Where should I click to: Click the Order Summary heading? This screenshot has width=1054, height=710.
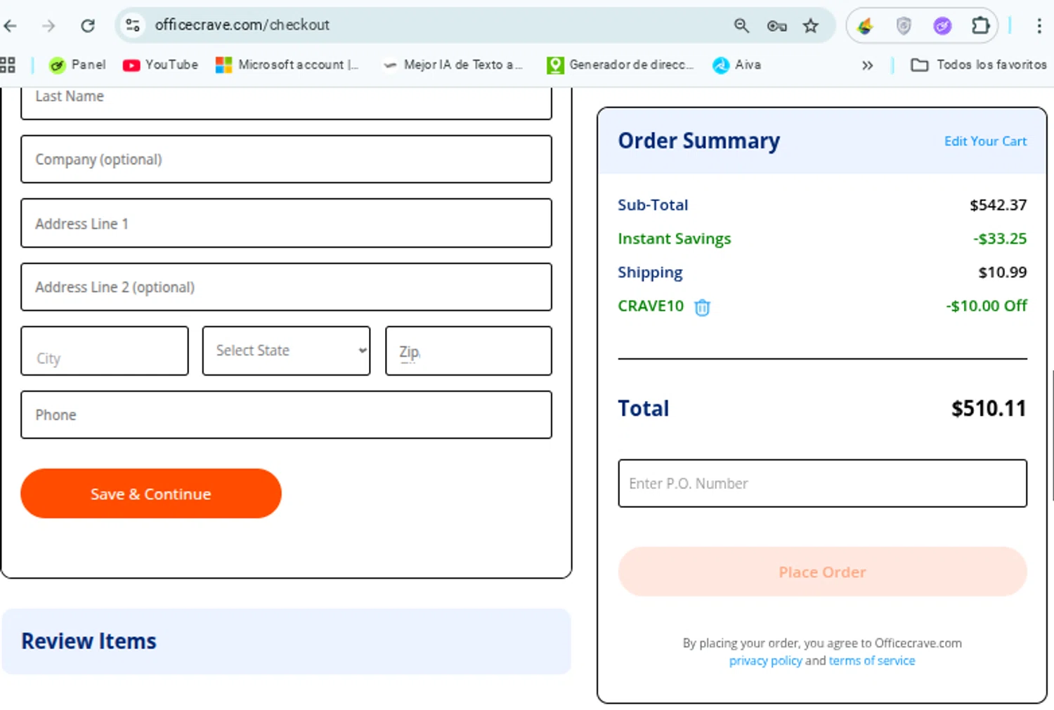(x=699, y=141)
